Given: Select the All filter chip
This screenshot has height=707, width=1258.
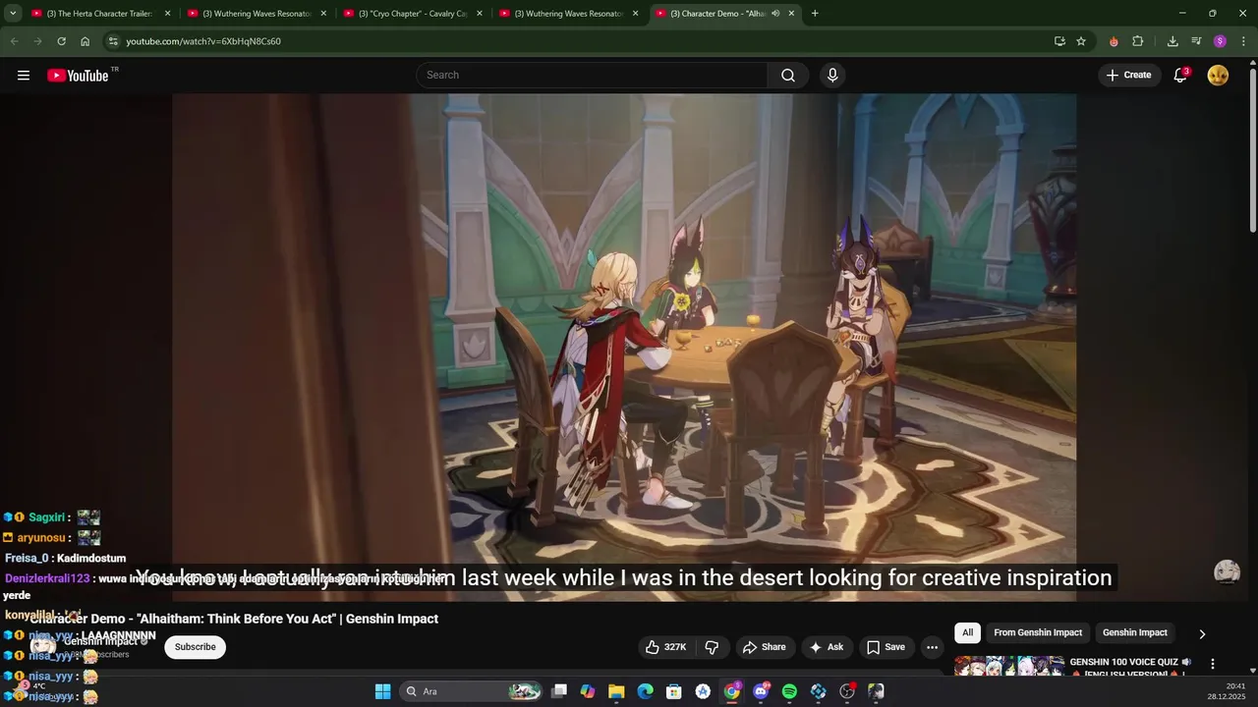Looking at the screenshot, I should (968, 632).
